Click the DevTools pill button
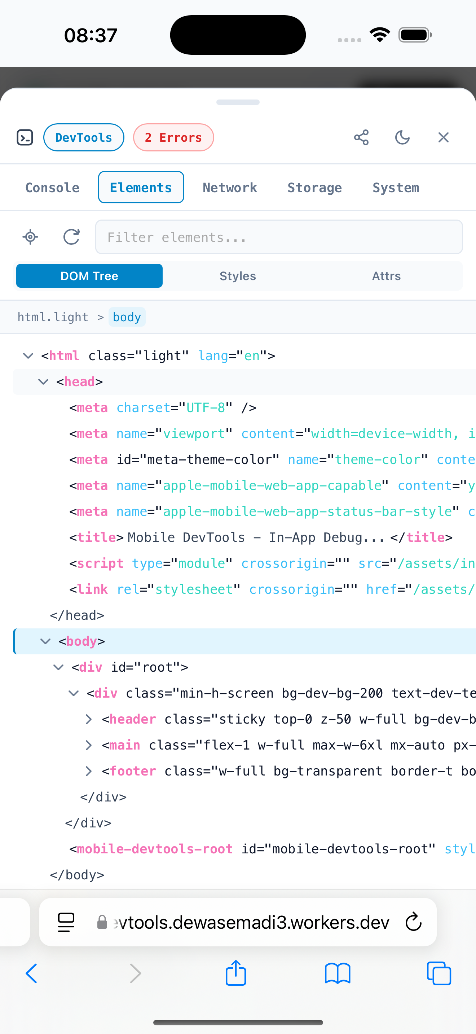This screenshot has height=1034, width=476. coord(84,137)
